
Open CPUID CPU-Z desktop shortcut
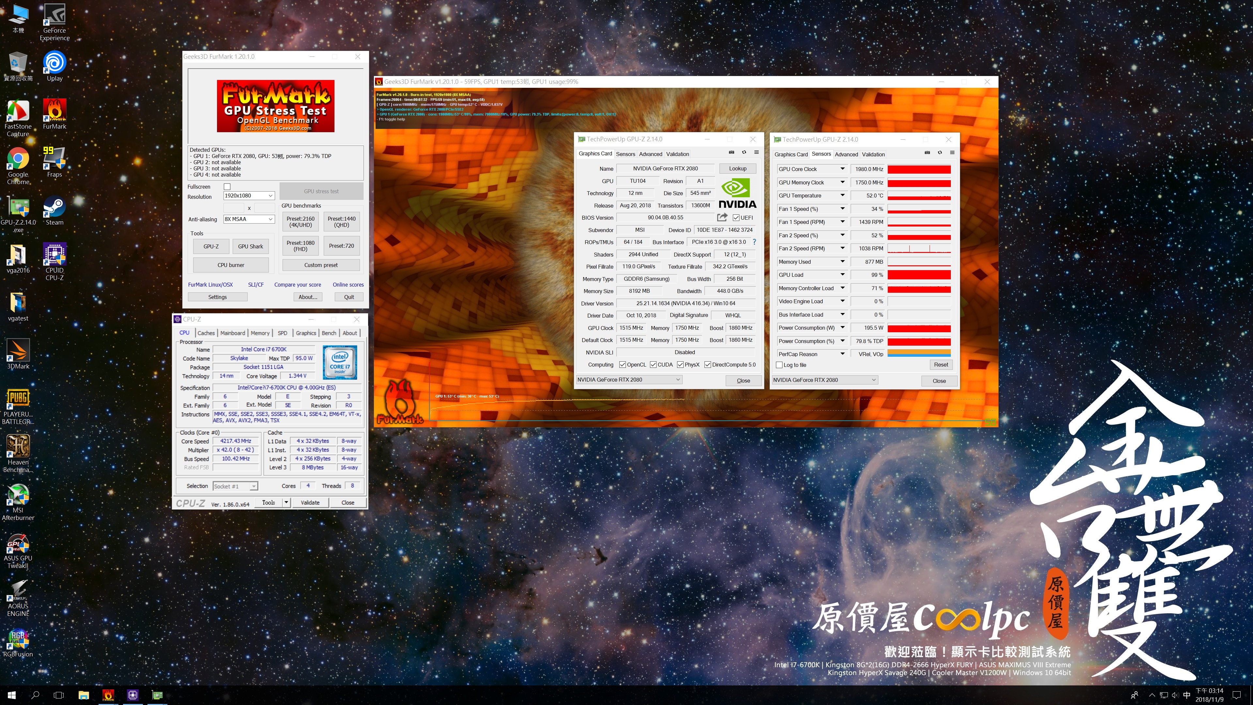pyautogui.click(x=54, y=262)
